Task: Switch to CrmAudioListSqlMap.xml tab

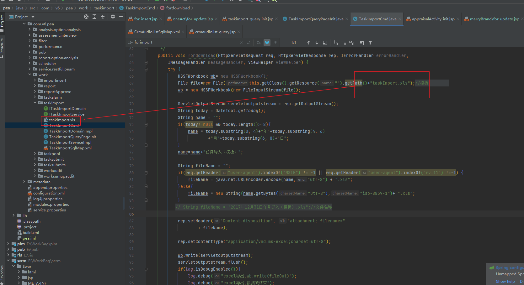Action: [x=157, y=32]
